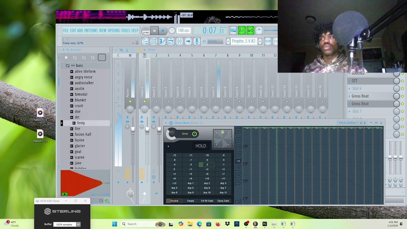Adjust Master track pan knob
Viewport: 407px width, 229px height.
click(130, 109)
